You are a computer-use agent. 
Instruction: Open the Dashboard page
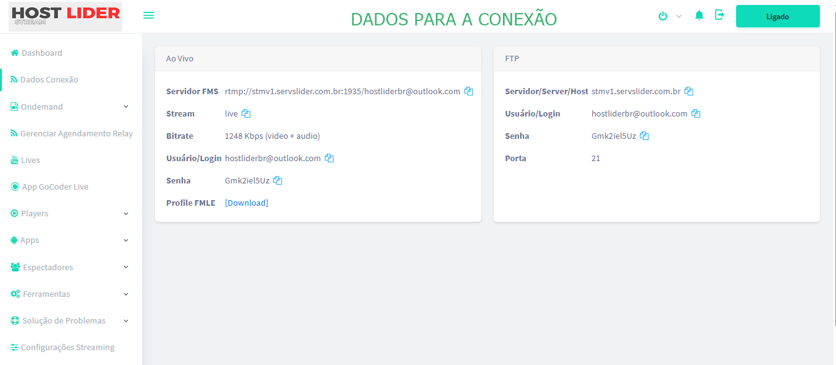[42, 53]
